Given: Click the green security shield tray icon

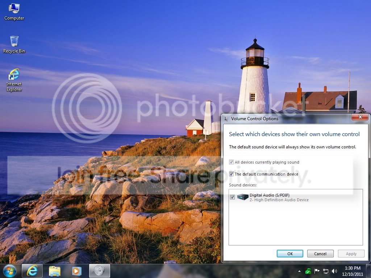Looking at the screenshot, I should tap(308, 271).
